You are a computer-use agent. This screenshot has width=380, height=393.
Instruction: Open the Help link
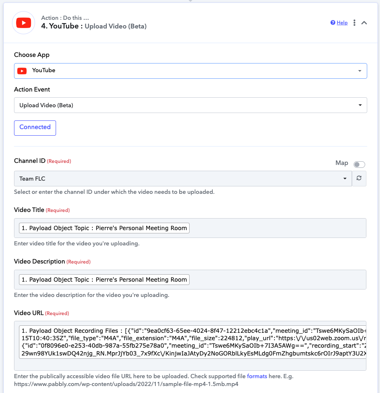tap(342, 23)
